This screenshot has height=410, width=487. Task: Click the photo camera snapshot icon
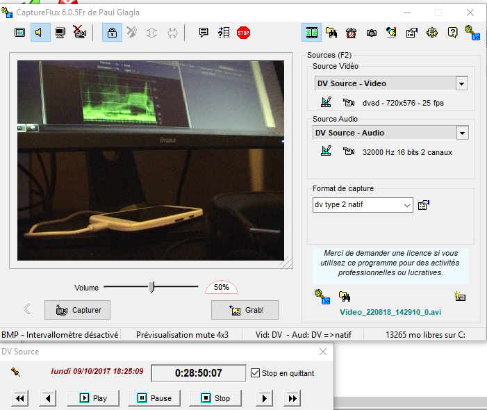(x=372, y=33)
